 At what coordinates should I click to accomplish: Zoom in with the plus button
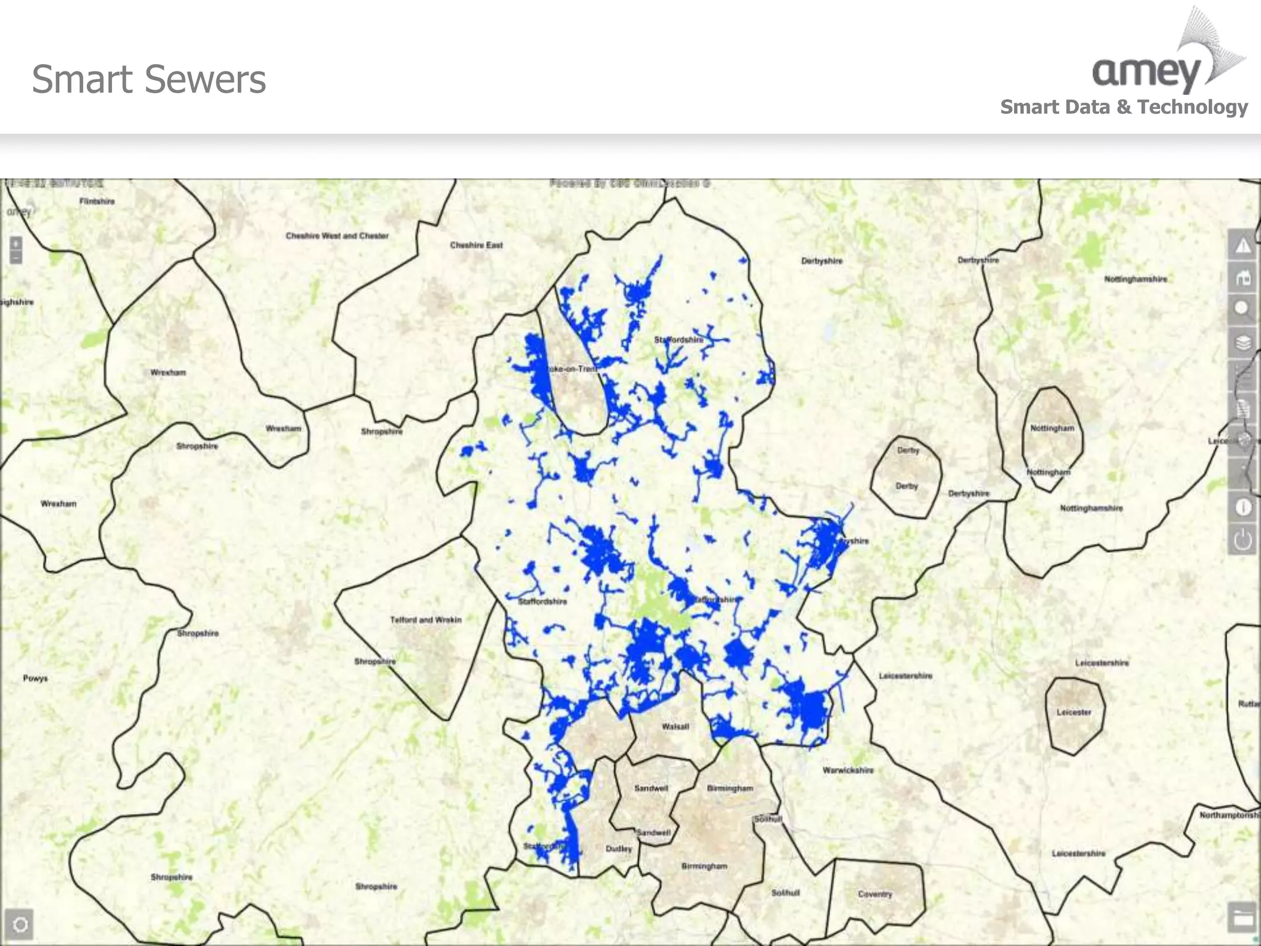pos(16,244)
